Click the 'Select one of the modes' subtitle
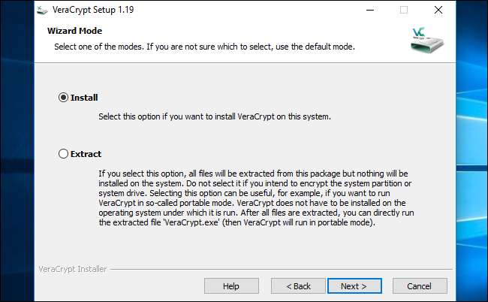The height and width of the screenshot is (302, 488). click(x=204, y=47)
